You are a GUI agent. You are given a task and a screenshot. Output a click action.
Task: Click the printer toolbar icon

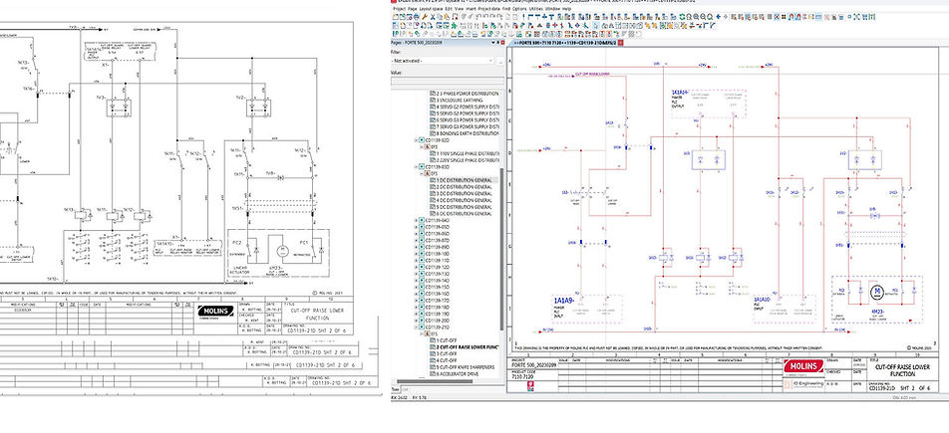tap(417, 17)
